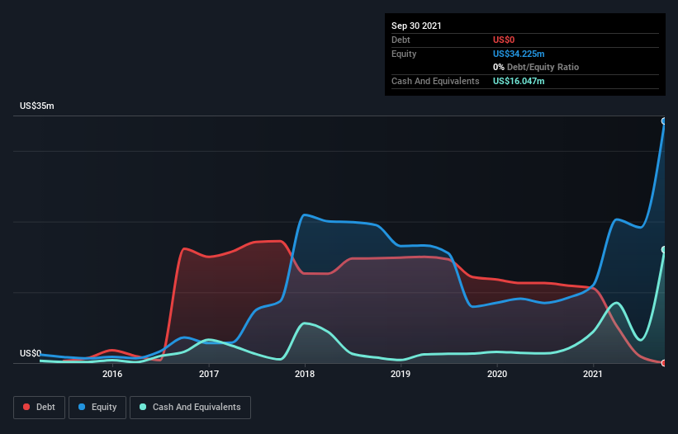Viewport: 678px width, 434px height.
Task: Click the 2017 x-axis label
Action: [x=208, y=374]
